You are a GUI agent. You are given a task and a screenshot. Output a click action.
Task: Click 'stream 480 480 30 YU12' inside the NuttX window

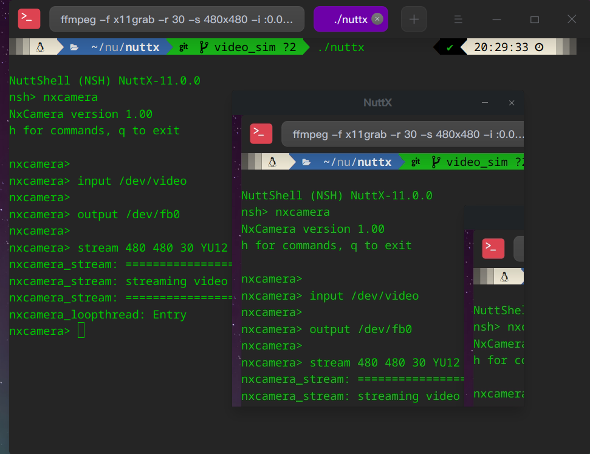(x=385, y=362)
